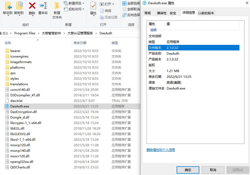Screen dimensions: 250x175
Task: Select the msvcr120.dll file name
Action: click(x=20, y=156)
